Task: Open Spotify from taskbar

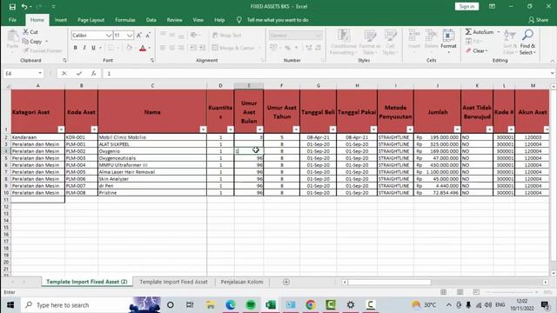Action: tap(251, 305)
